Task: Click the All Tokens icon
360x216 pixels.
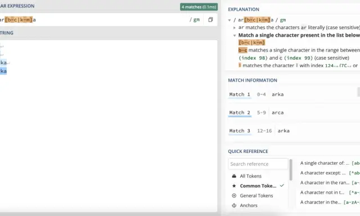Action: (234, 176)
